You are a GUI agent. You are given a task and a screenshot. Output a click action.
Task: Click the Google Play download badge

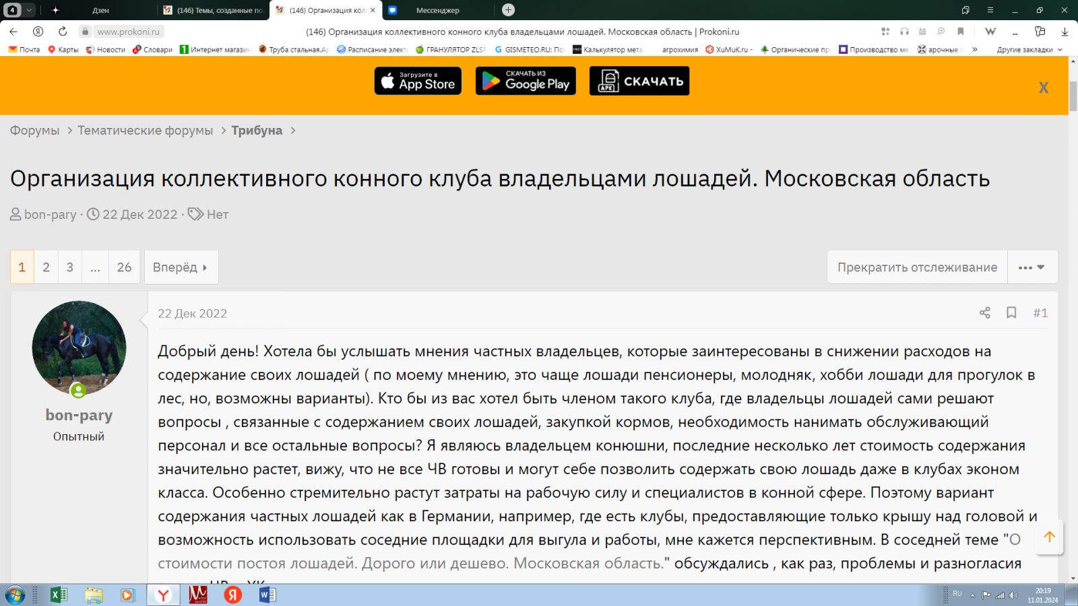pos(526,81)
